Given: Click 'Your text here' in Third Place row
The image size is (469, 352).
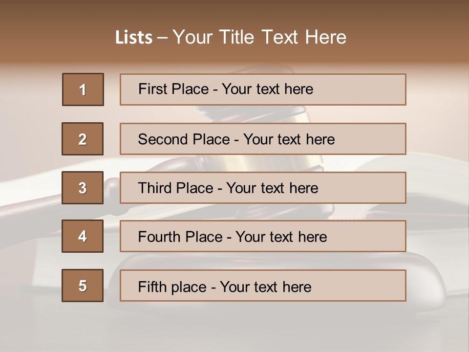Looking at the screenshot, I should click(272, 188).
